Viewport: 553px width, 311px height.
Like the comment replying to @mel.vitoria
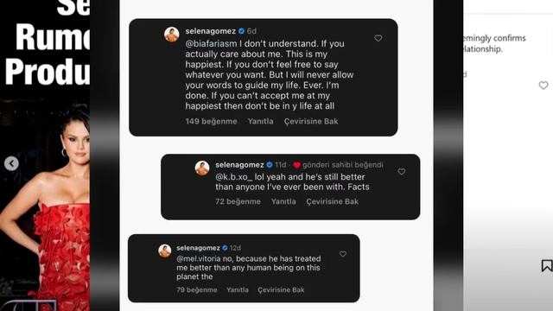343,254
